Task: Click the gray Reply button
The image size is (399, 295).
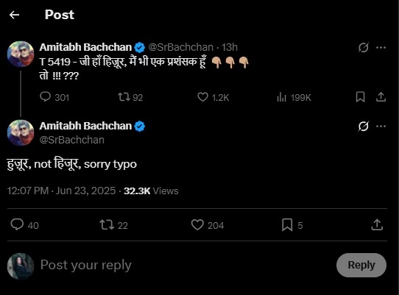Action: [361, 265]
